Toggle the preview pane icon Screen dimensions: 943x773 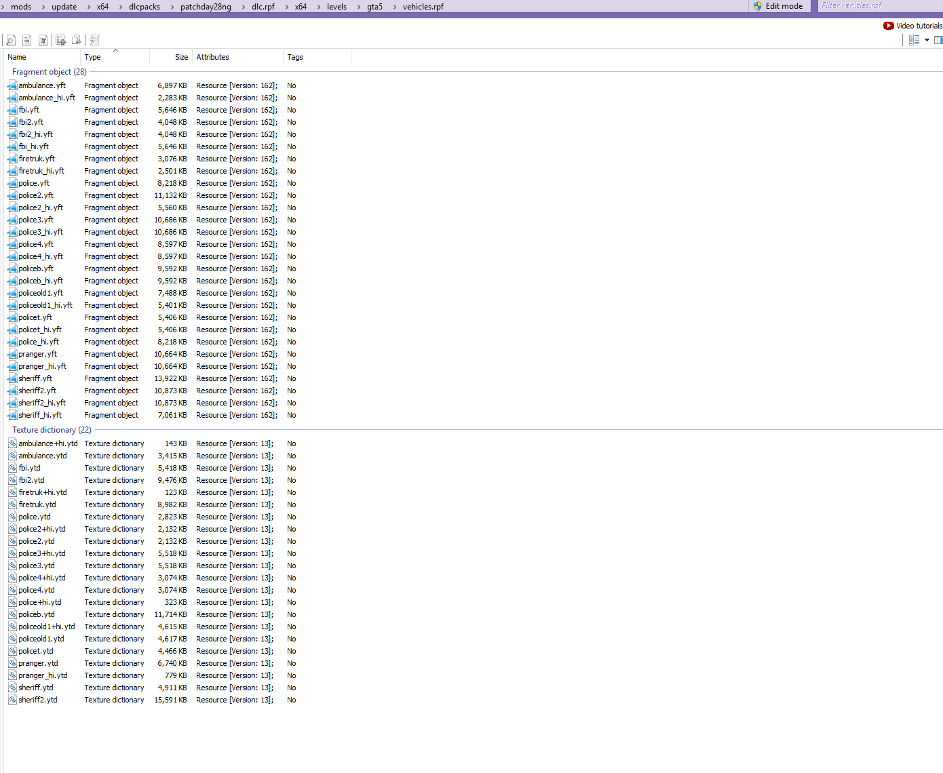coord(938,40)
